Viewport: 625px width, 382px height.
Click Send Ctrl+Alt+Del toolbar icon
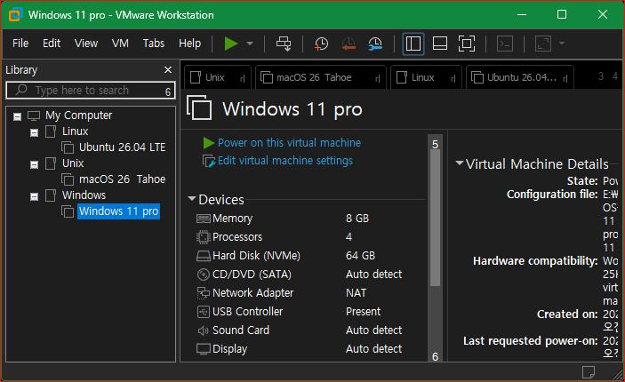click(284, 44)
